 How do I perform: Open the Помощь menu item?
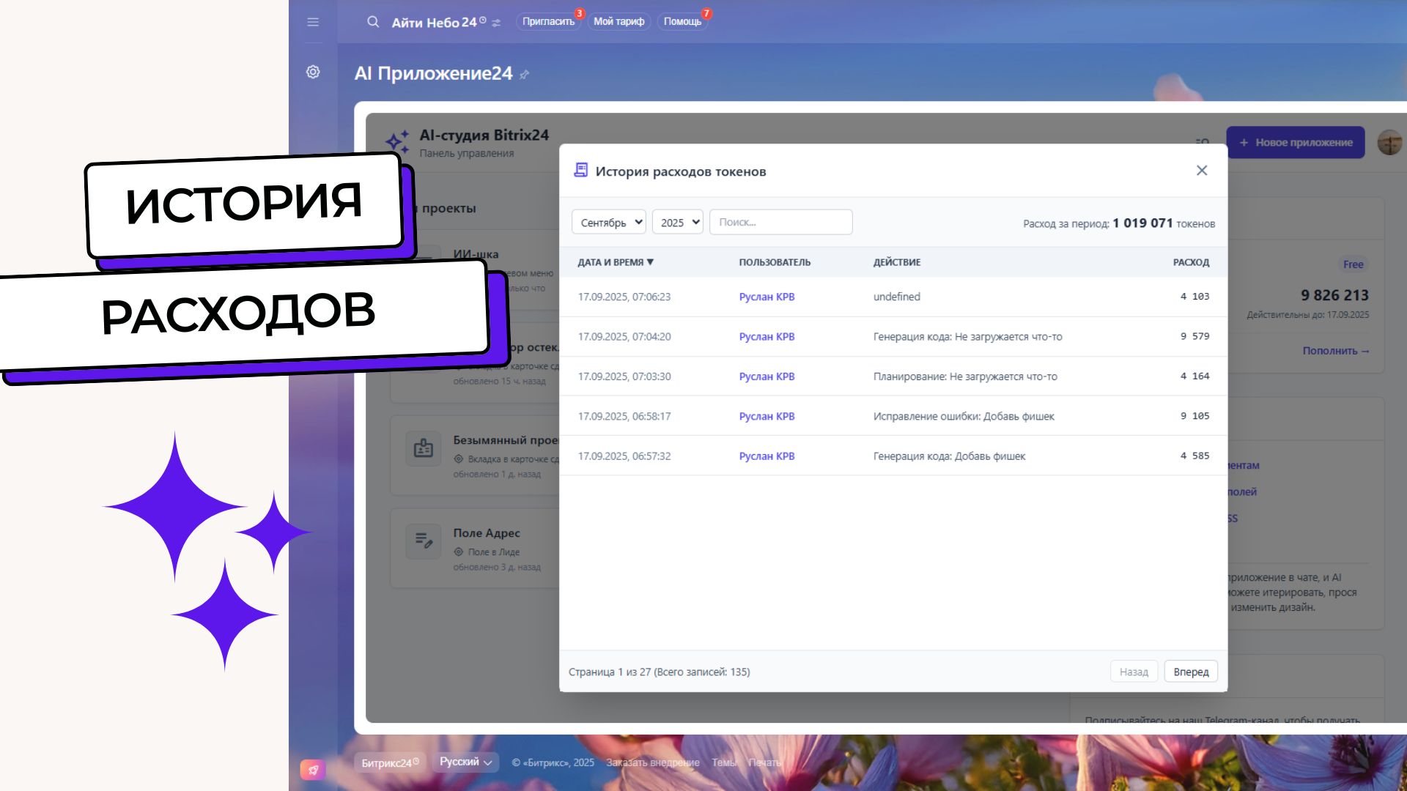[x=682, y=22]
